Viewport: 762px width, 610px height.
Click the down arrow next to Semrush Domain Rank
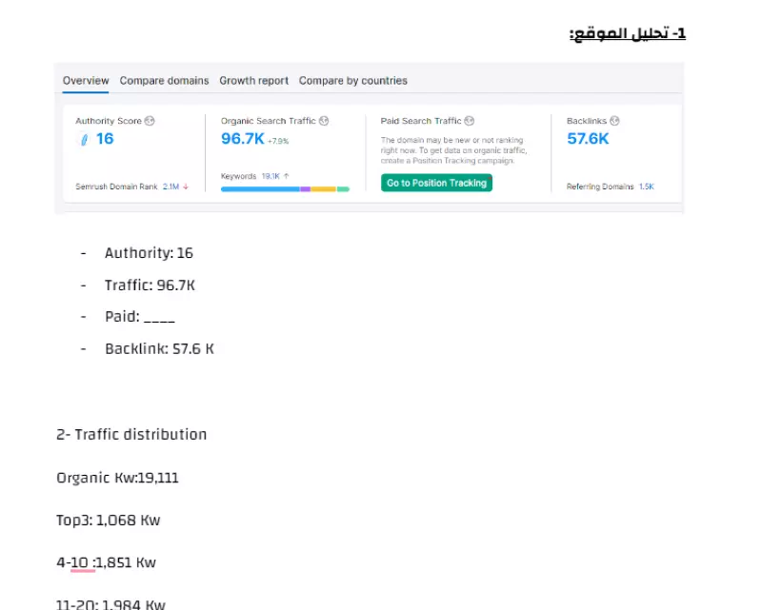[185, 185]
